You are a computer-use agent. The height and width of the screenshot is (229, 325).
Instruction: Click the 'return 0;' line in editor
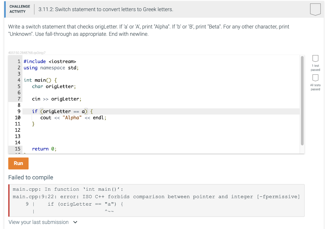click(x=44, y=149)
